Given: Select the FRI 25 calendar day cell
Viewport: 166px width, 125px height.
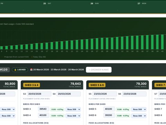Looking at the screenshot, I should [23, 7].
